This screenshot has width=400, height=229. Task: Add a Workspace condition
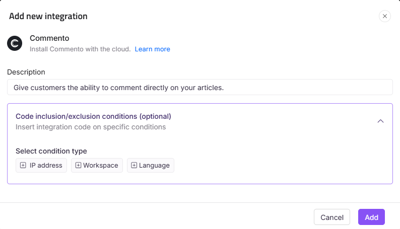[97, 165]
